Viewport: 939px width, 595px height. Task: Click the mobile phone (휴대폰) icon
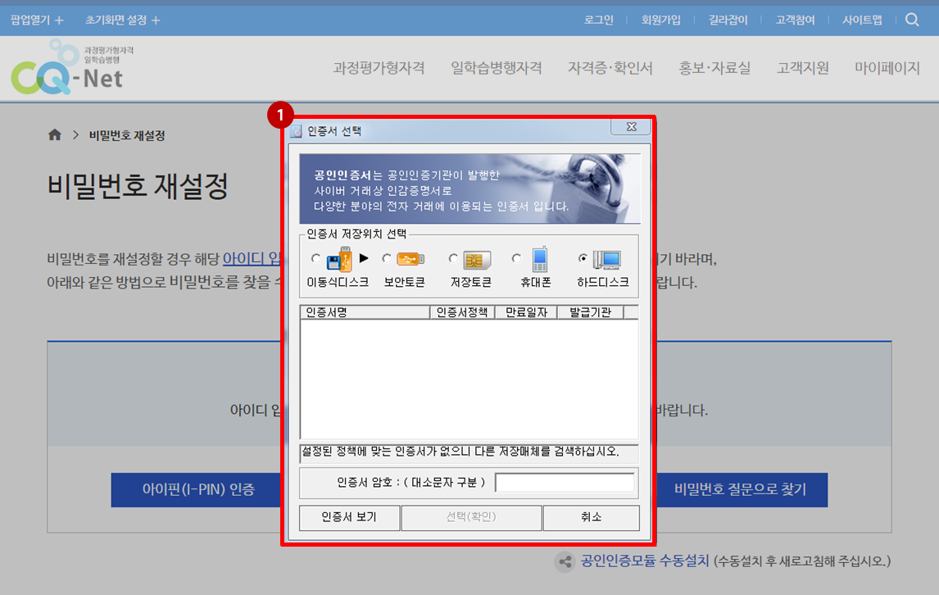pos(540,259)
